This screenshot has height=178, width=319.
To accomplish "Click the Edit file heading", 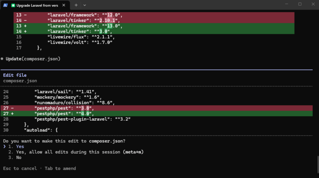I will 15,75.
